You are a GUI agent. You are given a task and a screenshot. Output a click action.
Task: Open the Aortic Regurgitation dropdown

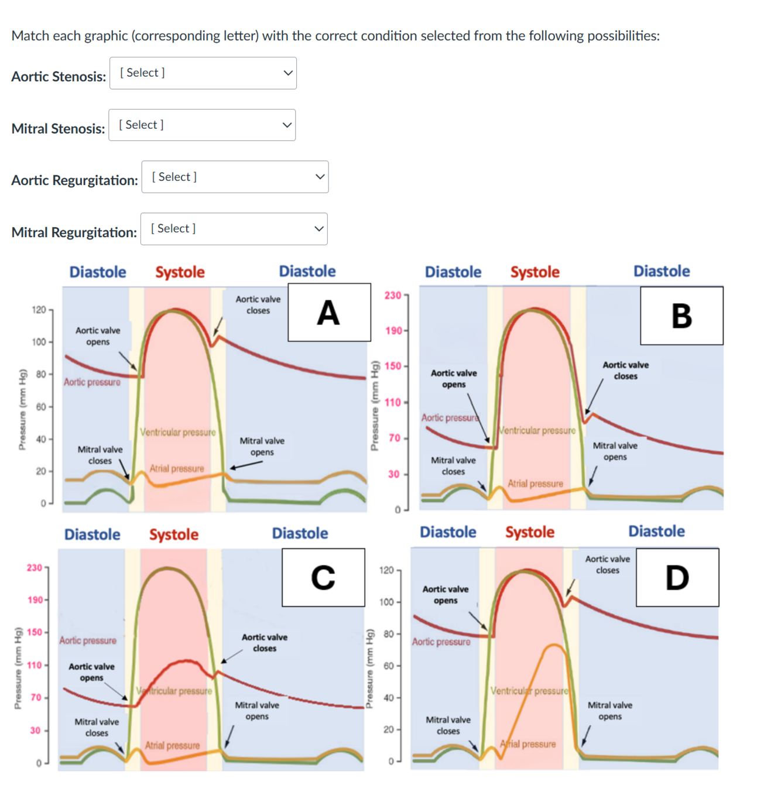click(x=235, y=177)
